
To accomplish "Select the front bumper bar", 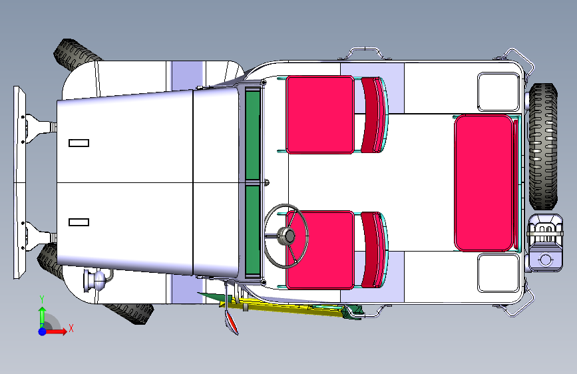I will point(19,182).
